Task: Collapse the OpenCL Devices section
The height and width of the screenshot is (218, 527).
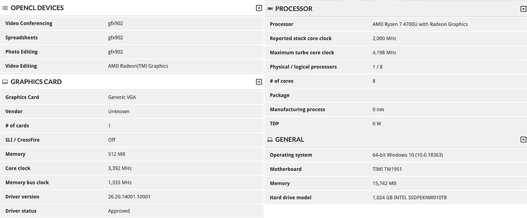Action: point(259,8)
